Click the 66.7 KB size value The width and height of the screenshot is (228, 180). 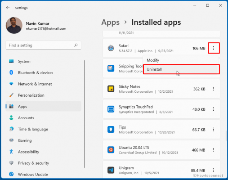point(199,130)
